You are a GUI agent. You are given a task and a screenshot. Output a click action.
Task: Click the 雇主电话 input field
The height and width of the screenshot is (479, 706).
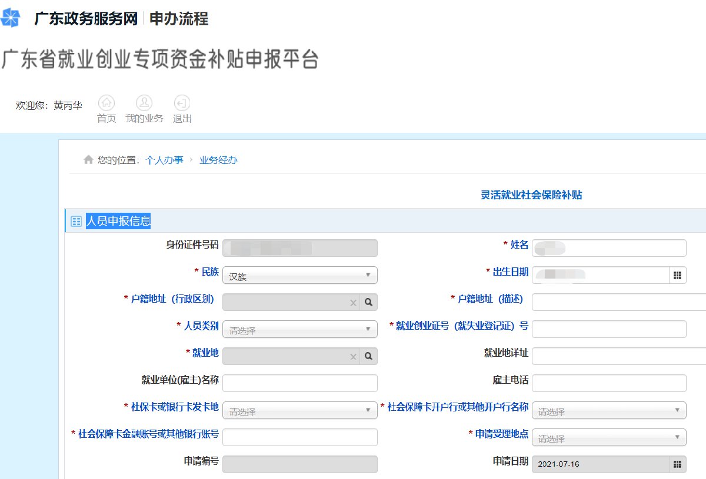(609, 383)
